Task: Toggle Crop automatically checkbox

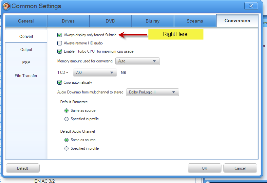Action: (x=59, y=82)
